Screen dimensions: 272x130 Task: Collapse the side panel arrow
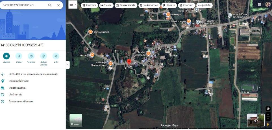(68, 65)
